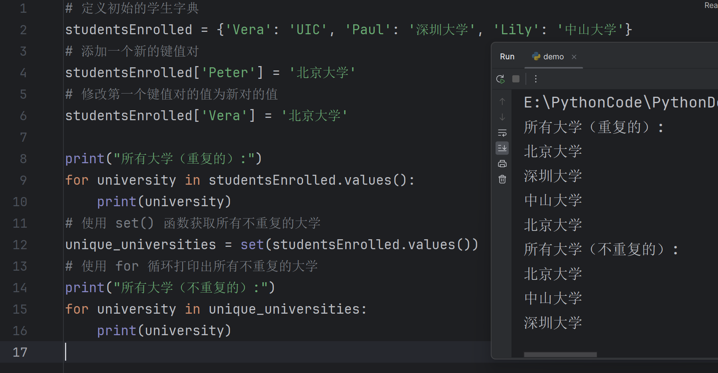Click 'print(university)' on line 10
The width and height of the screenshot is (718, 373).
(x=164, y=201)
